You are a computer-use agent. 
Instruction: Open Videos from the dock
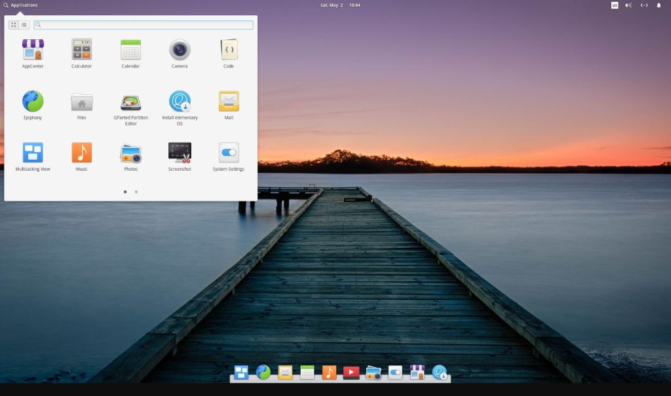tap(351, 372)
